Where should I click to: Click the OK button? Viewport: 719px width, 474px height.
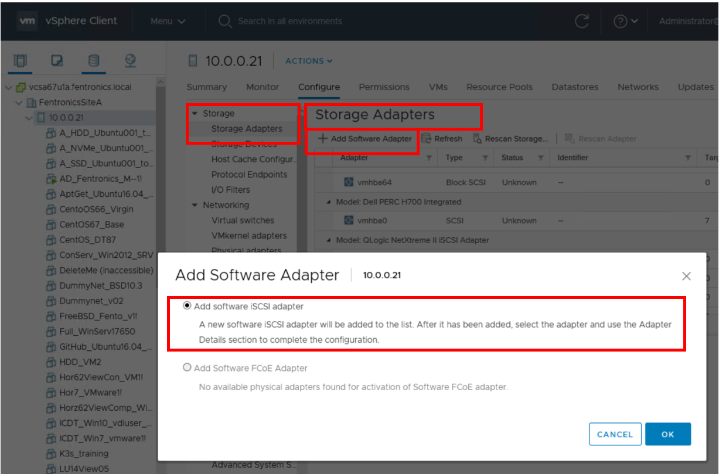[668, 434]
